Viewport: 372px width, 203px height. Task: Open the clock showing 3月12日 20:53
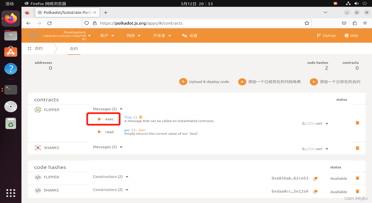tap(196, 4)
